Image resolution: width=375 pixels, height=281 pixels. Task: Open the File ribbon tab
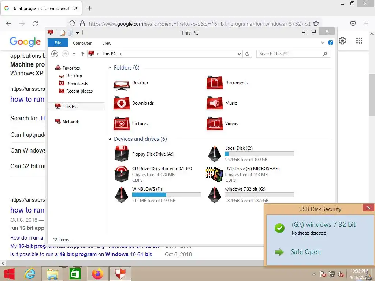click(x=57, y=43)
